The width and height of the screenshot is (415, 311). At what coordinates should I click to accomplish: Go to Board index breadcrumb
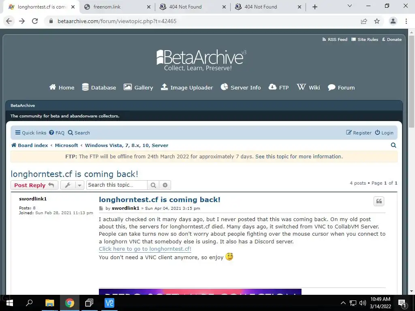[30, 145]
